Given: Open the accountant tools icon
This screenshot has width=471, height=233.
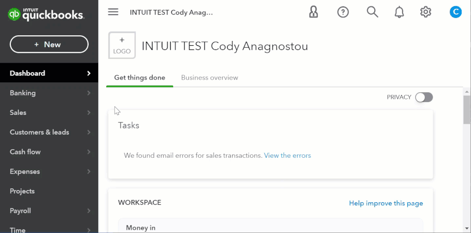Looking at the screenshot, I should pos(313,12).
